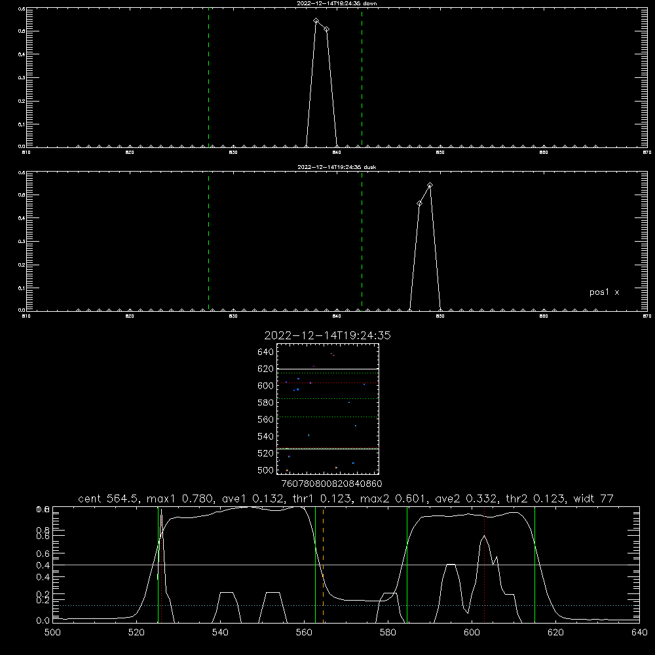The image size is (655, 655).
Task: Click the x-axis label 580 of bottom plot
Action: tap(388, 633)
